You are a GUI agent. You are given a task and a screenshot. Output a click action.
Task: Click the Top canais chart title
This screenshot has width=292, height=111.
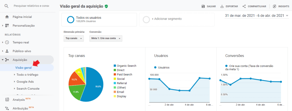click(x=77, y=55)
